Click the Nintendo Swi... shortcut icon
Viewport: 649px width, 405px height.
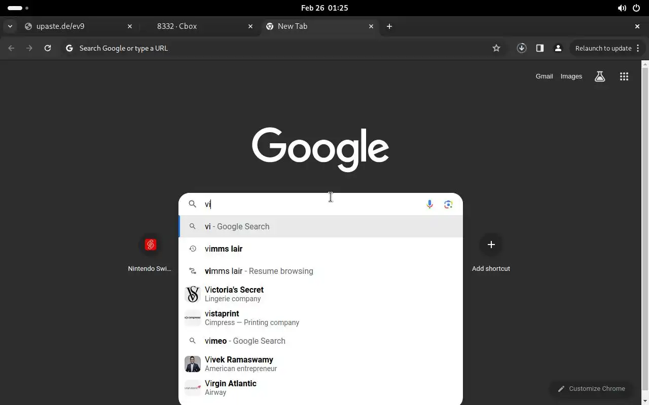point(150,245)
